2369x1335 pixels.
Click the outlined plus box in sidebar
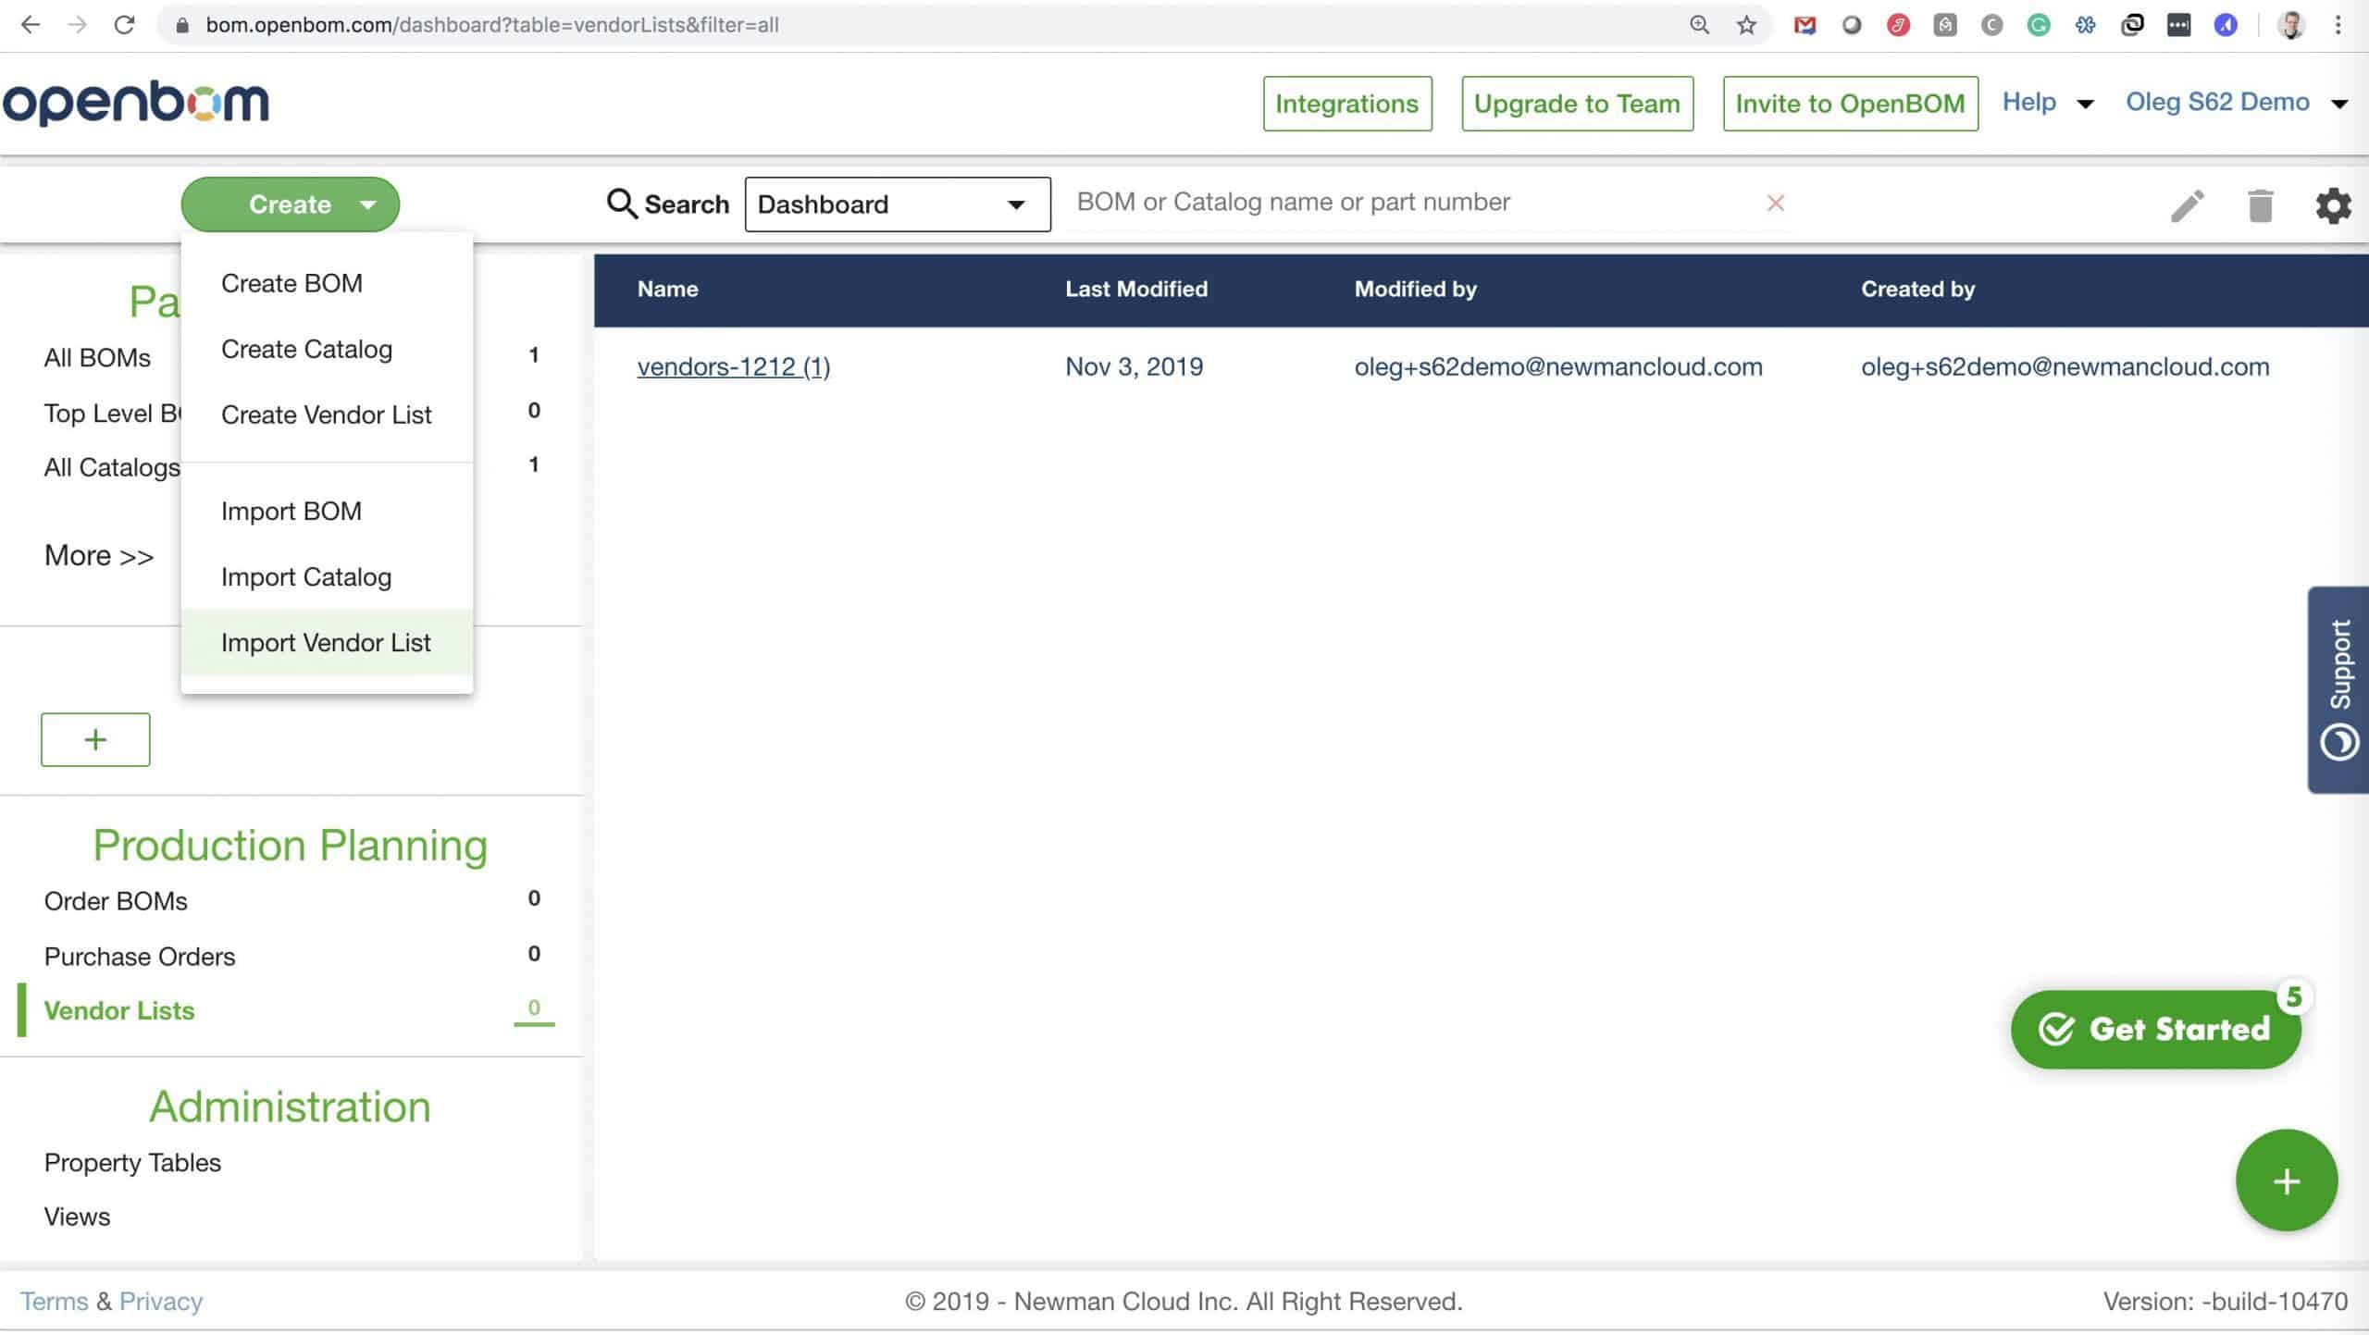[x=95, y=739]
